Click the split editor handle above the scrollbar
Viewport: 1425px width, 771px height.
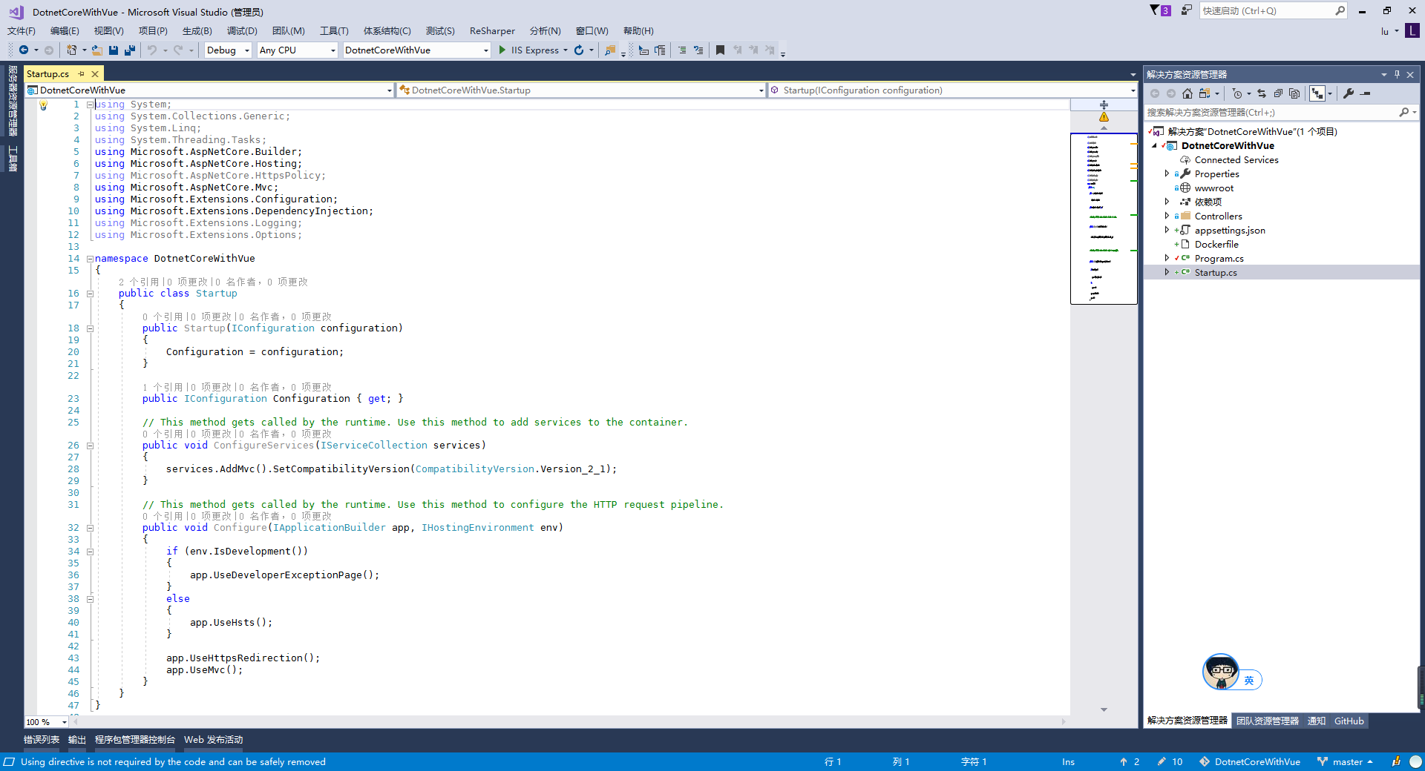[1104, 105]
